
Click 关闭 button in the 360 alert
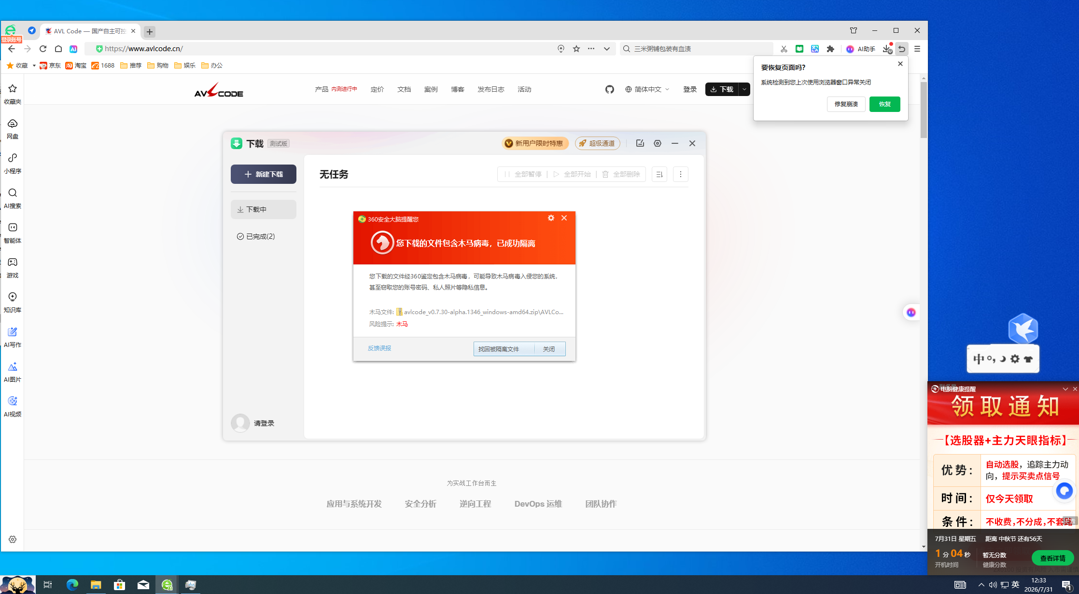[x=549, y=349]
